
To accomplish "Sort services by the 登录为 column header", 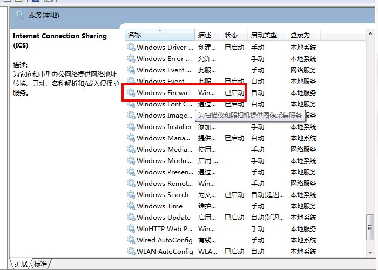I will click(303, 35).
